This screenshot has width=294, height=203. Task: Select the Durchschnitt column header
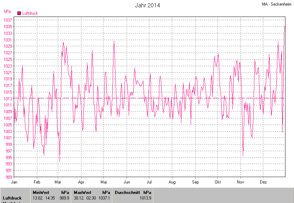[x=127, y=192]
